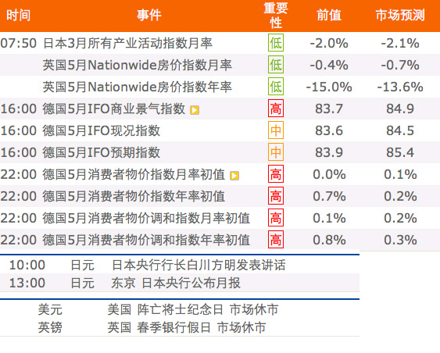Click market forecast 84.5
Viewport: 440px width, 353px height.
[400, 130]
